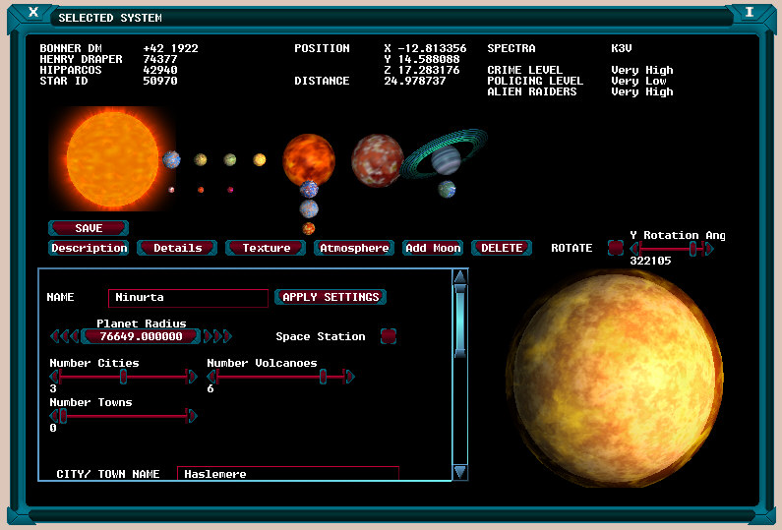Adjust the Number Volcanoes slider handle
This screenshot has height=530, width=782.
pyautogui.click(x=323, y=376)
